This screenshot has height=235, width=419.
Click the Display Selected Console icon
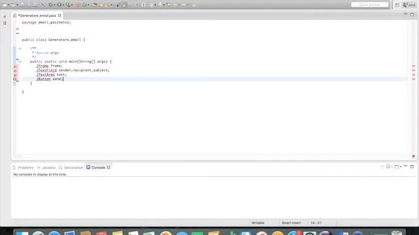click(x=388, y=166)
